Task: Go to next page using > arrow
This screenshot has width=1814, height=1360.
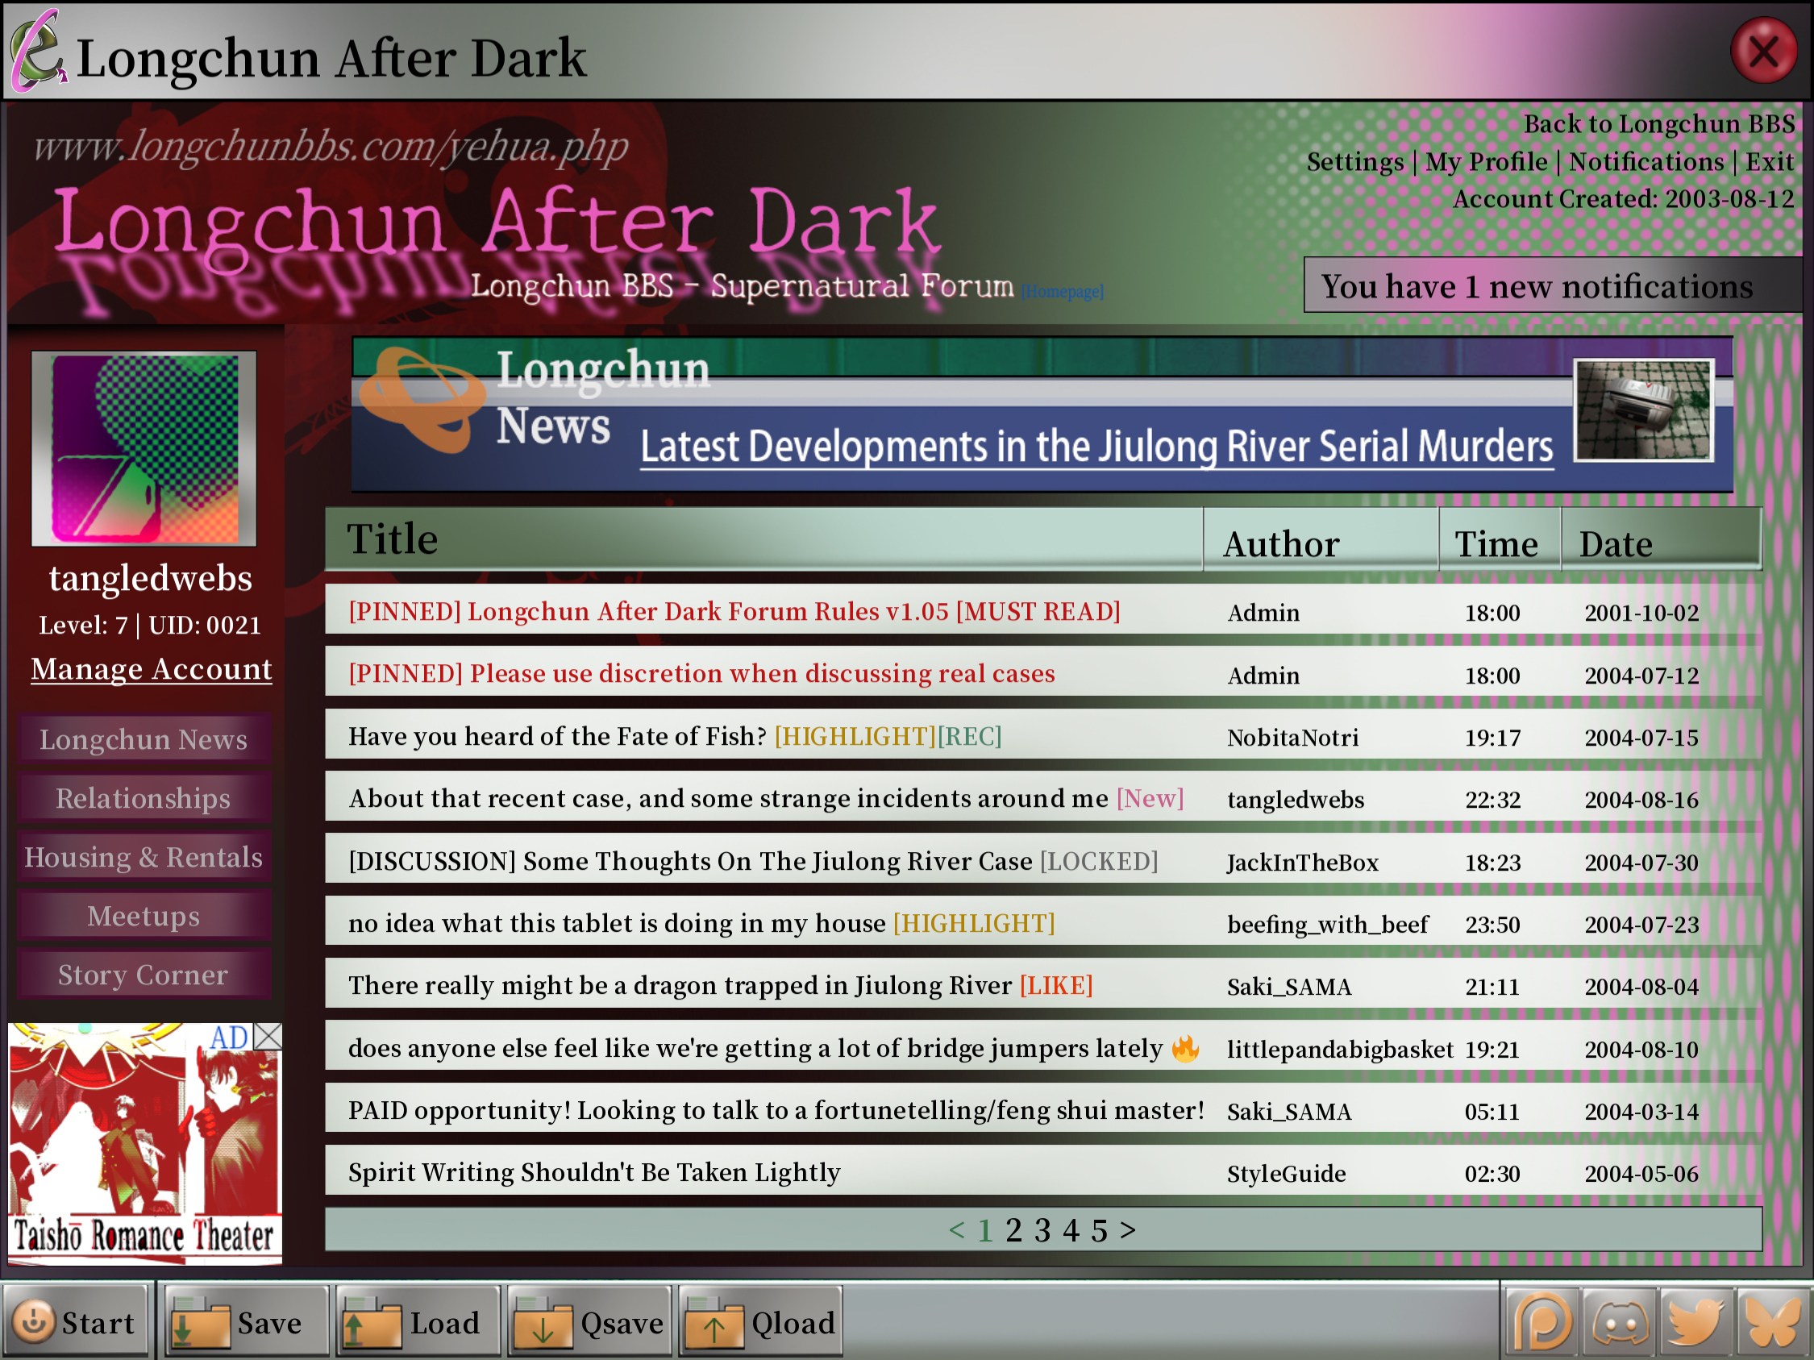Action: (x=1128, y=1229)
